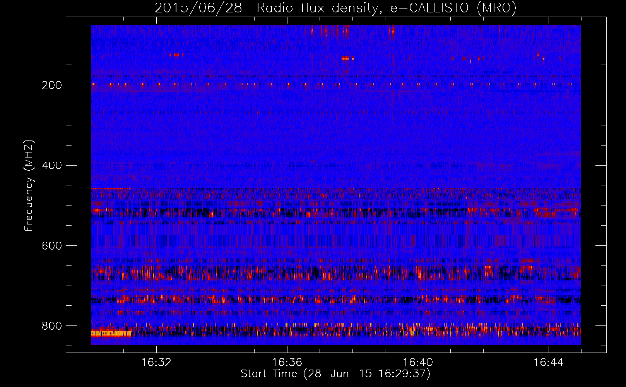Click the 16:44 time tick label
Image resolution: width=626 pixels, height=387 pixels.
tap(549, 363)
